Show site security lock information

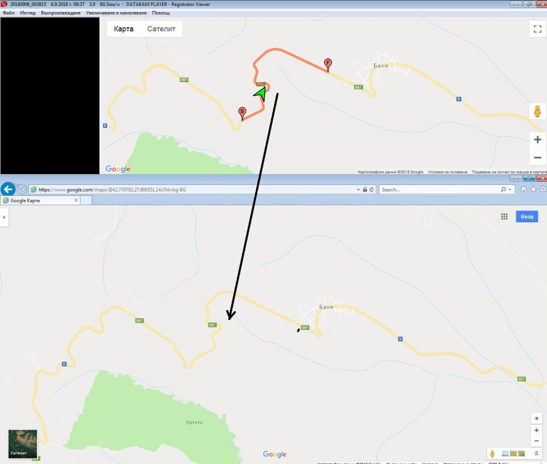pos(365,190)
